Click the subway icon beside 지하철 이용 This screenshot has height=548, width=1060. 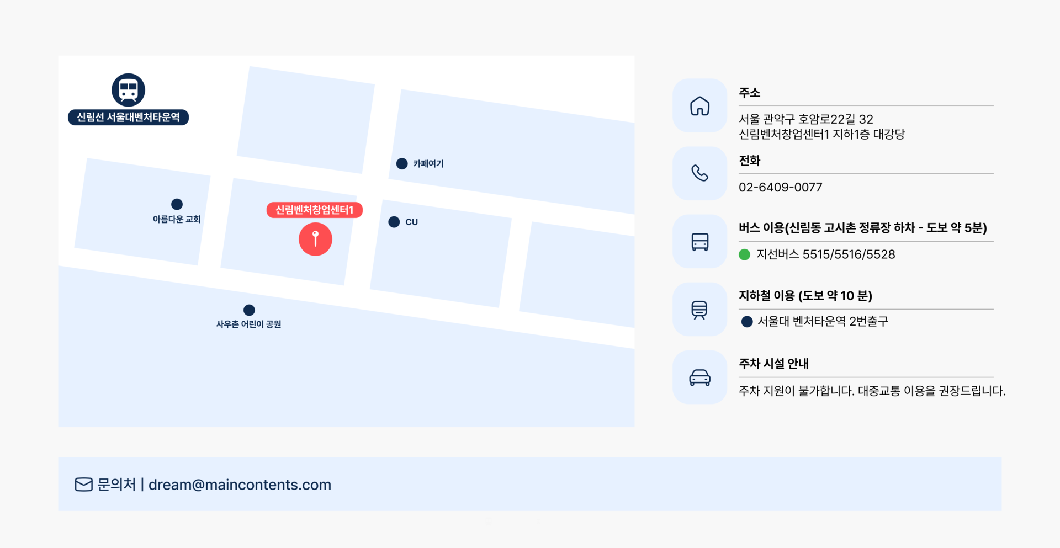coord(699,310)
